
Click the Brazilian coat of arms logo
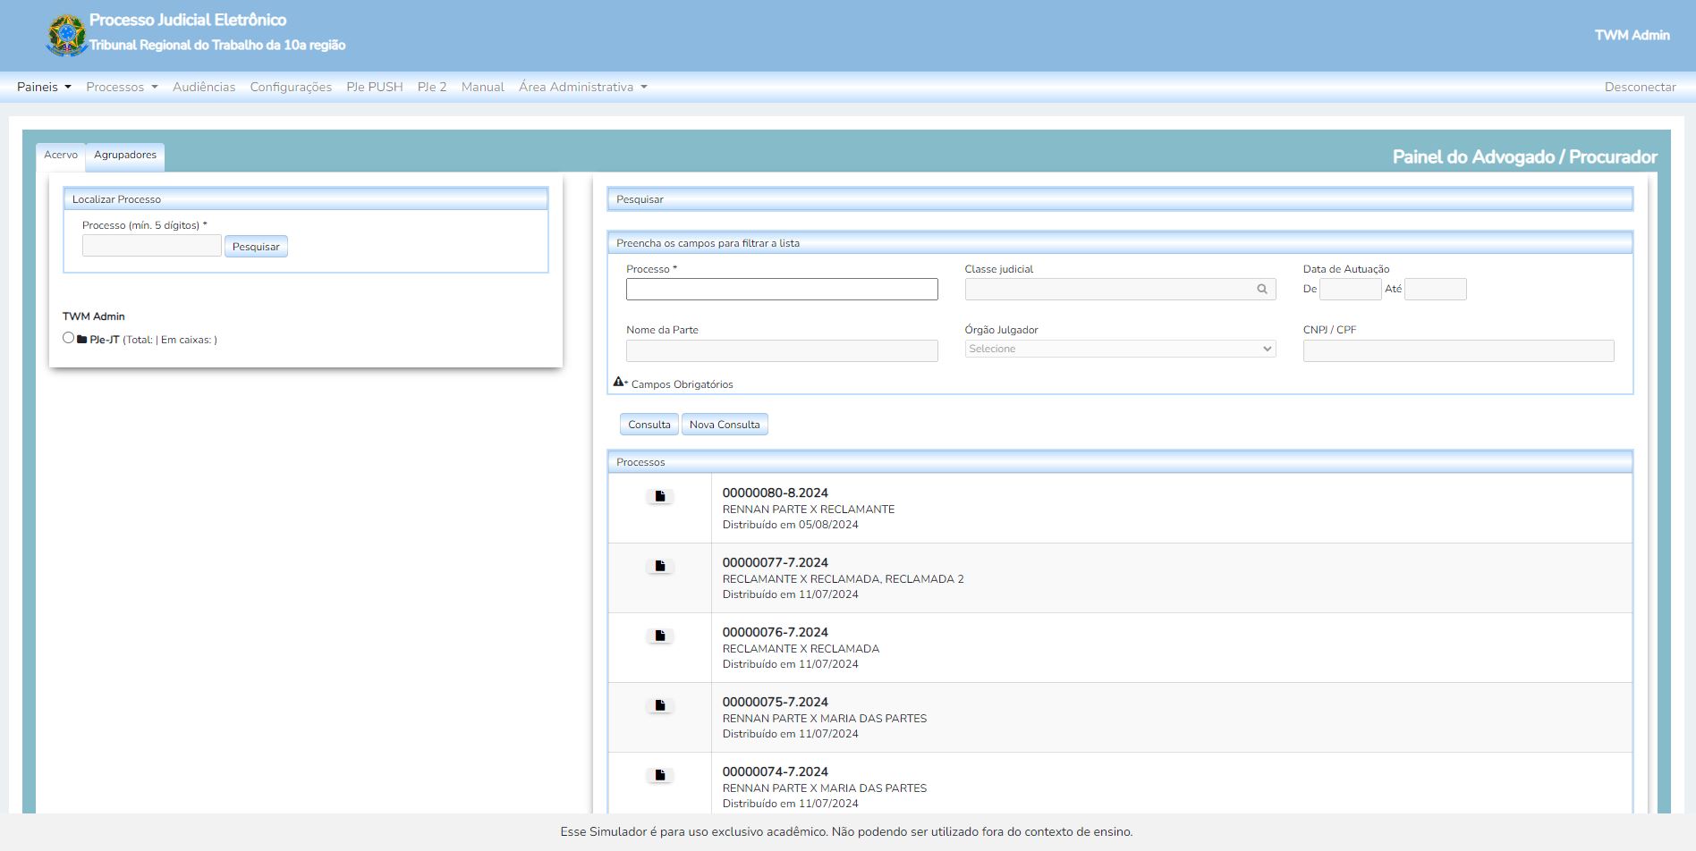click(x=66, y=35)
